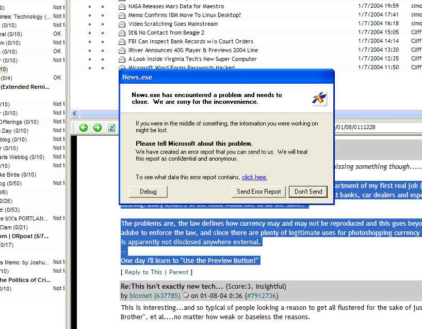Toggle second dot flag for Video Scratching row

point(103,24)
